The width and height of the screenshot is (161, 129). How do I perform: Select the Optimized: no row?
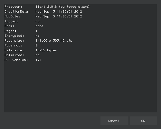[x=22, y=55]
